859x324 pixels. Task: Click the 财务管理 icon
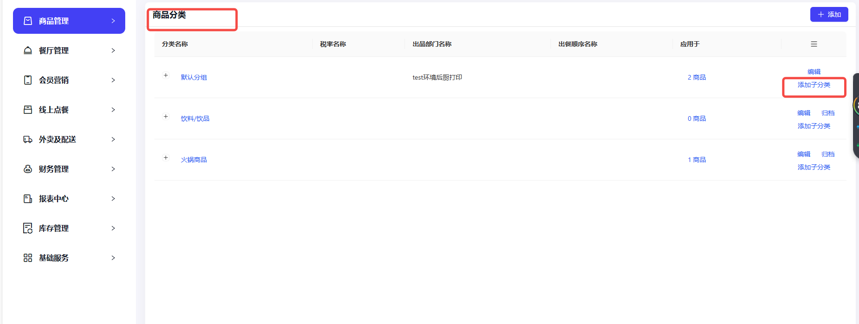coord(28,169)
